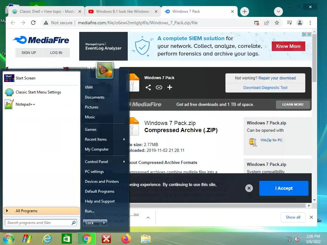Image resolution: width=327 pixels, height=245 pixels.
Task: Click the LEARN MORE button
Action: tap(293, 105)
